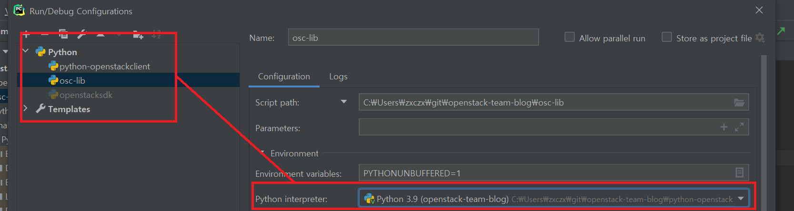Image resolution: width=794 pixels, height=211 pixels.
Task: Open edit templates wrench icon in toolbar
Action: pos(82,35)
